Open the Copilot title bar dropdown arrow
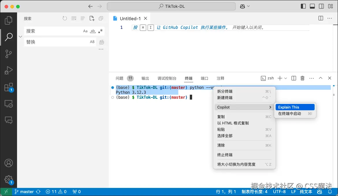Image resolution: width=338 pixels, height=196 pixels. coord(248,6)
